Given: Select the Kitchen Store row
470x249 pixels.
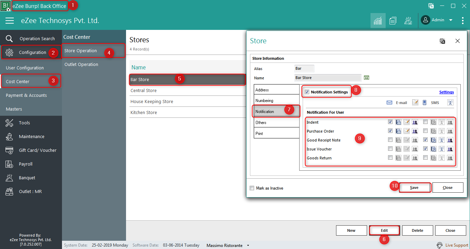Looking at the screenshot, I should tap(188, 112).
